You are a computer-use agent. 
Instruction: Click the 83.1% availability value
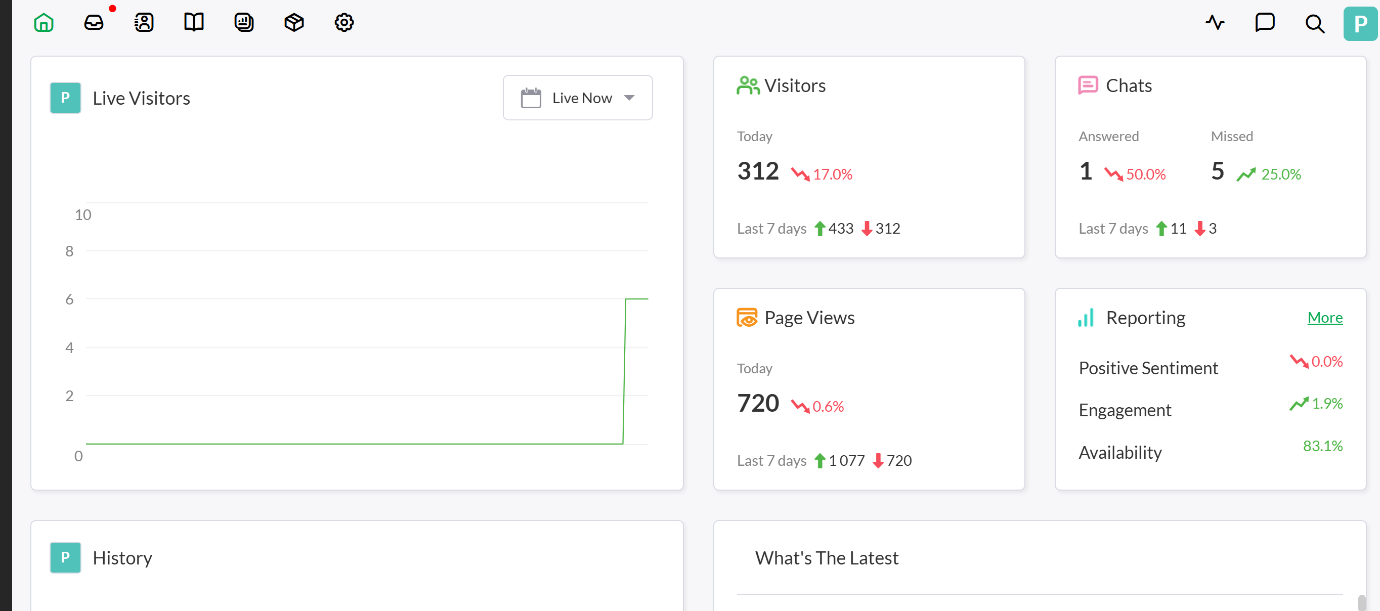click(1323, 446)
